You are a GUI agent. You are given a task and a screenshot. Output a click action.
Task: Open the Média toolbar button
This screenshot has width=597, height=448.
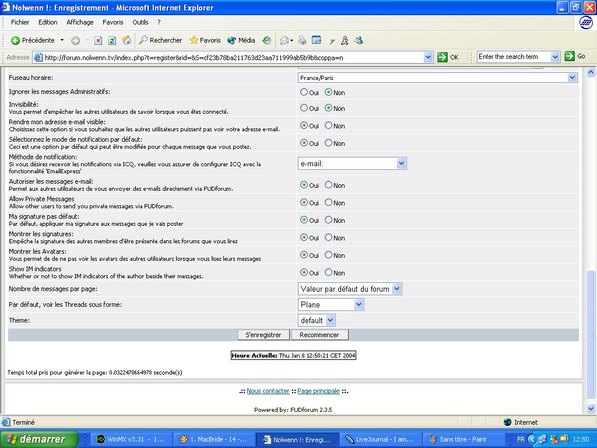241,40
